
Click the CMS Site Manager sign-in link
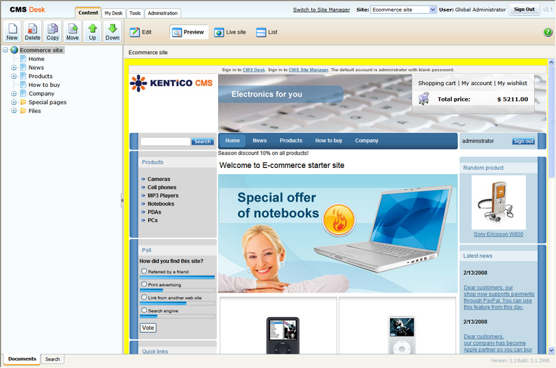[309, 70]
